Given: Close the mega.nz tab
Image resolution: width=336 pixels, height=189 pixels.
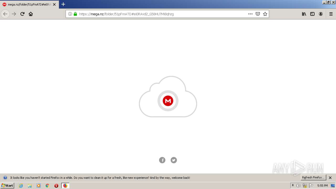Looking at the screenshot, I should click(x=54, y=4).
